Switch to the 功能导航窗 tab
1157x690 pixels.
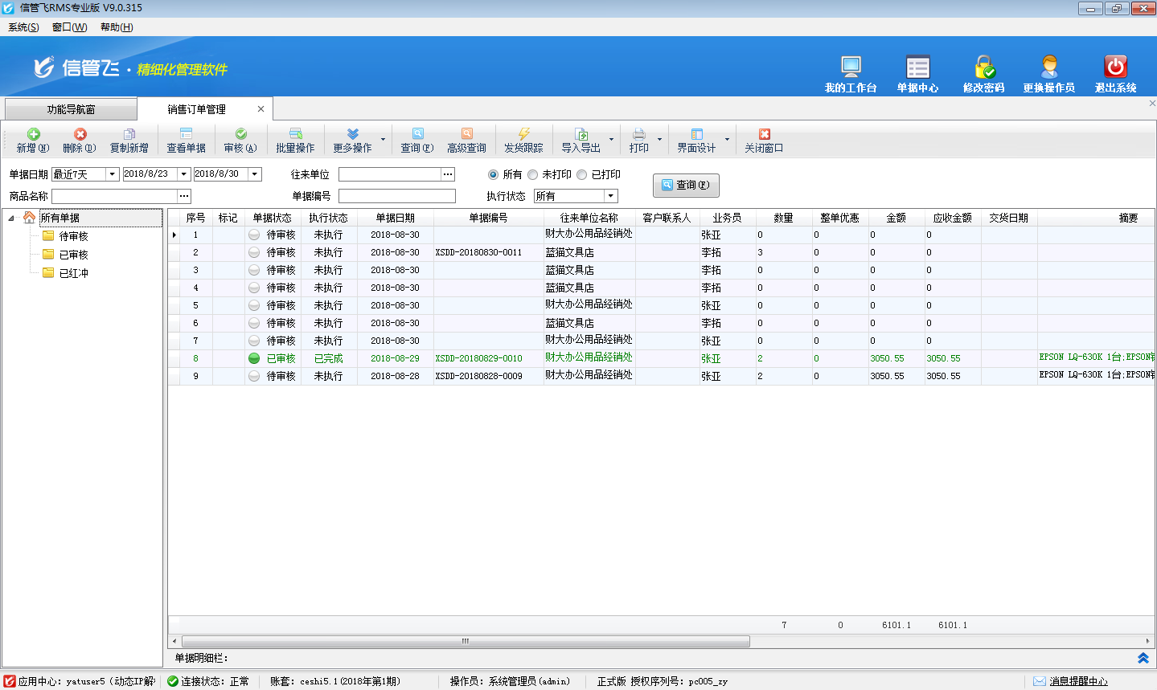tap(71, 109)
